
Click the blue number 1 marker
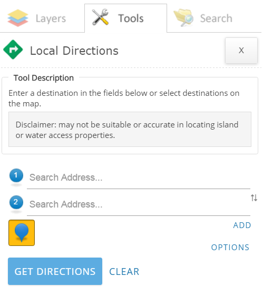[x=16, y=175]
